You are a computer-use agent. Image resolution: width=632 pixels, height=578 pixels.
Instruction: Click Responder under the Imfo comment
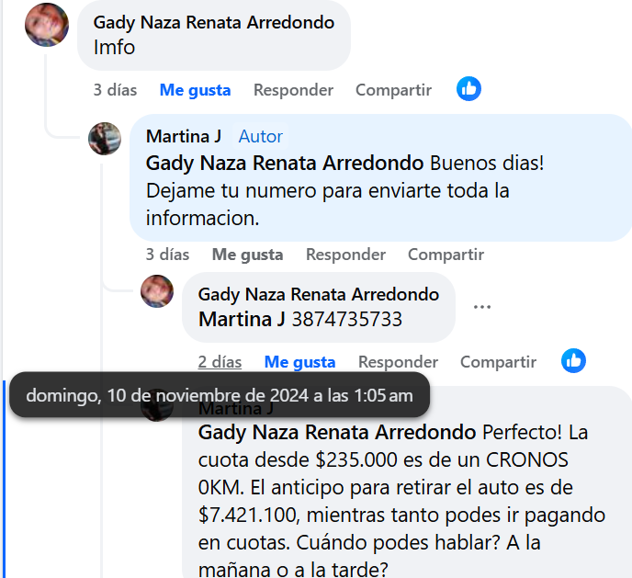(293, 90)
